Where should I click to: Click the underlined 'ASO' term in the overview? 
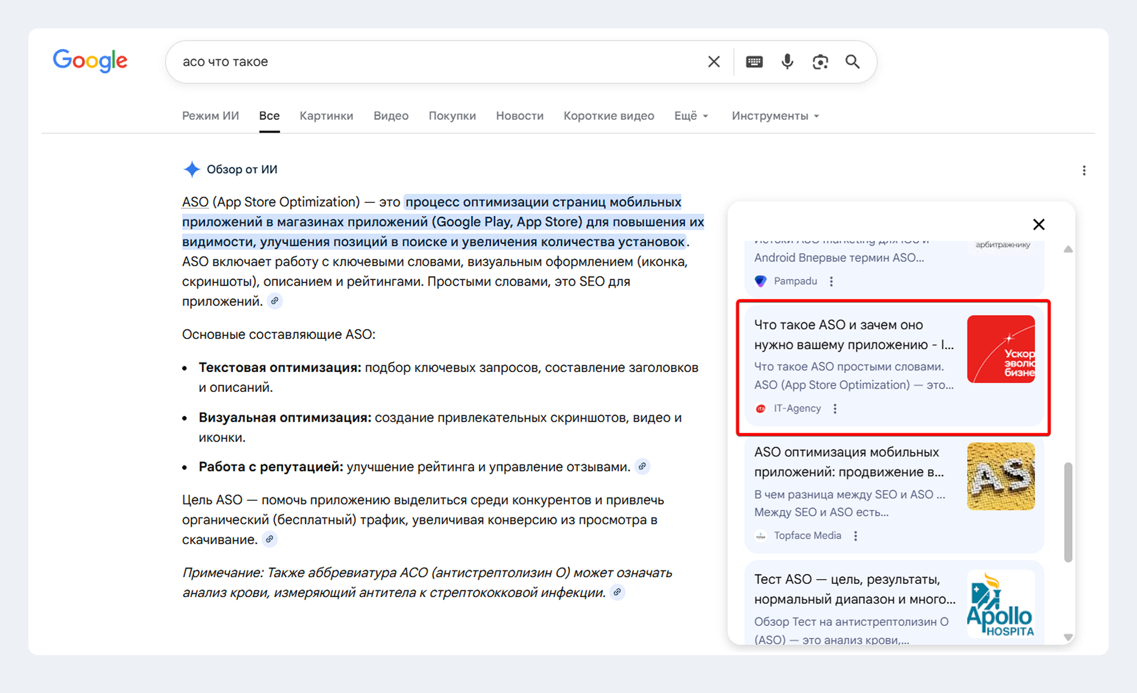(x=195, y=202)
